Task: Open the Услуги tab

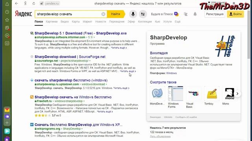Action: pos(167,22)
